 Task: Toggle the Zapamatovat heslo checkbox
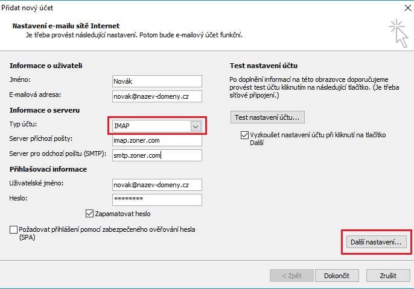pyautogui.click(x=90, y=213)
